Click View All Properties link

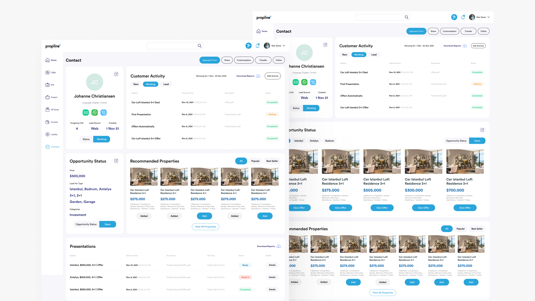click(205, 227)
